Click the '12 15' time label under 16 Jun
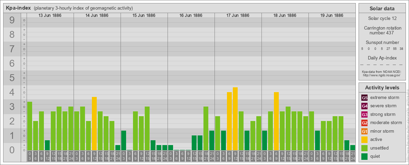Screen dimensions: 409x165 pos(194,156)
